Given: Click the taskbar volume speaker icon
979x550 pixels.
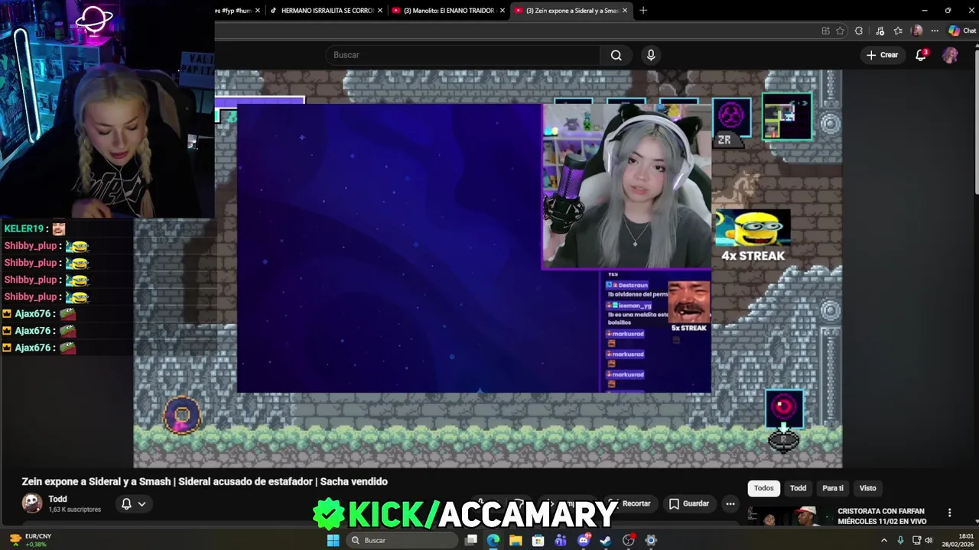Looking at the screenshot, I should point(929,540).
